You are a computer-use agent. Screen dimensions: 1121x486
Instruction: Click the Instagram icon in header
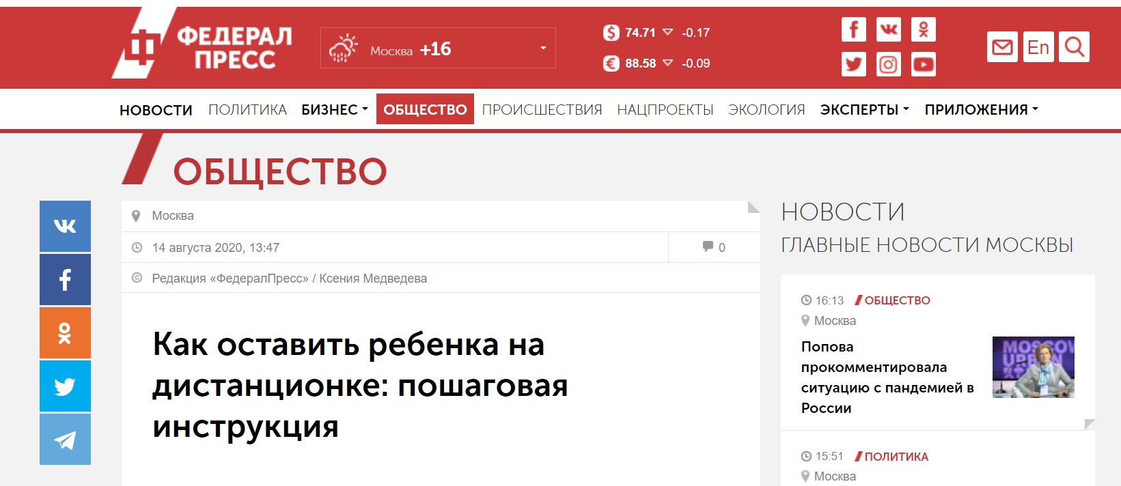point(888,64)
